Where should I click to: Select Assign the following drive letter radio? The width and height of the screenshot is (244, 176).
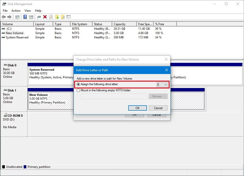pyautogui.click(x=78, y=84)
